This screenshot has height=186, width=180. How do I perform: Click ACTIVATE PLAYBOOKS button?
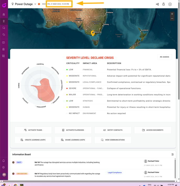pos(73,130)
